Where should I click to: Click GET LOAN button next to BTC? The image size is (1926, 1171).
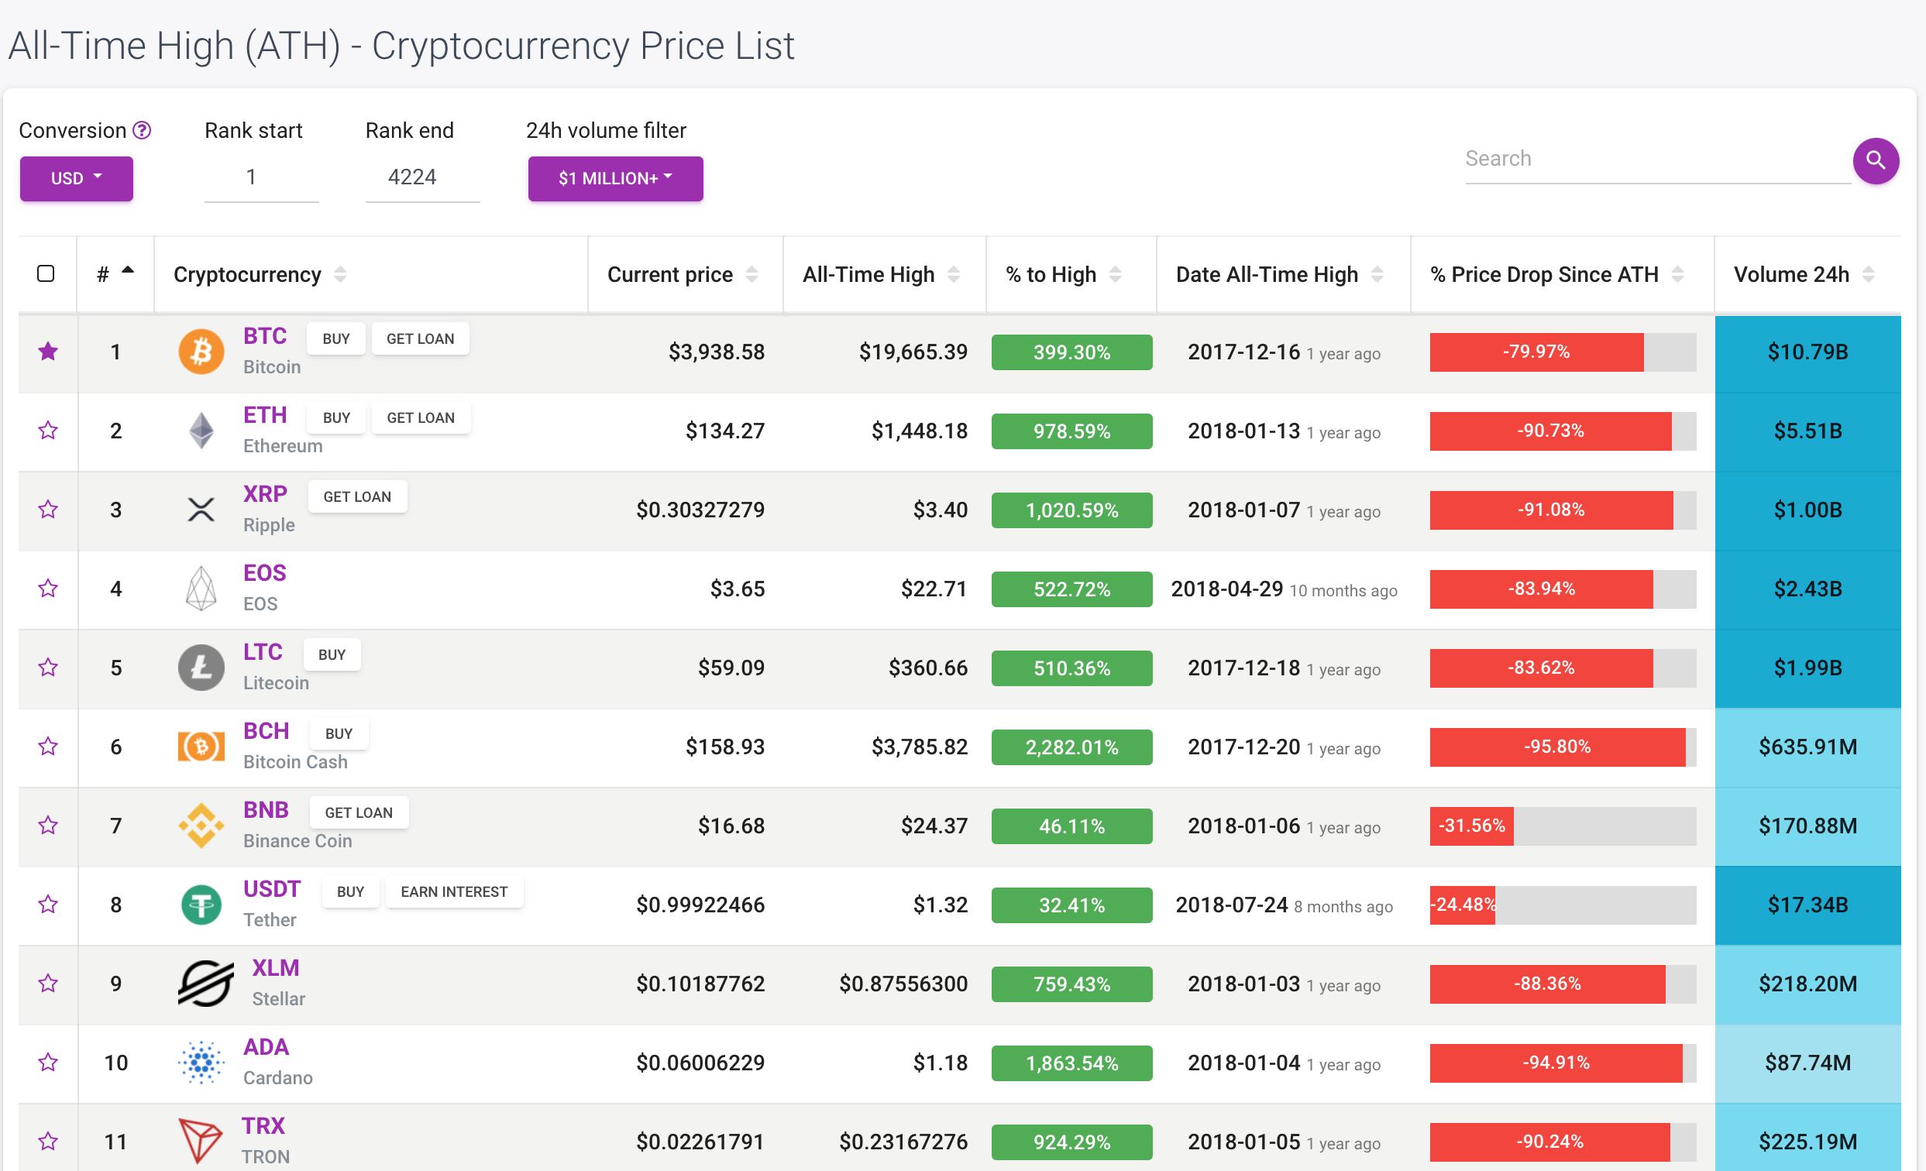(x=421, y=338)
